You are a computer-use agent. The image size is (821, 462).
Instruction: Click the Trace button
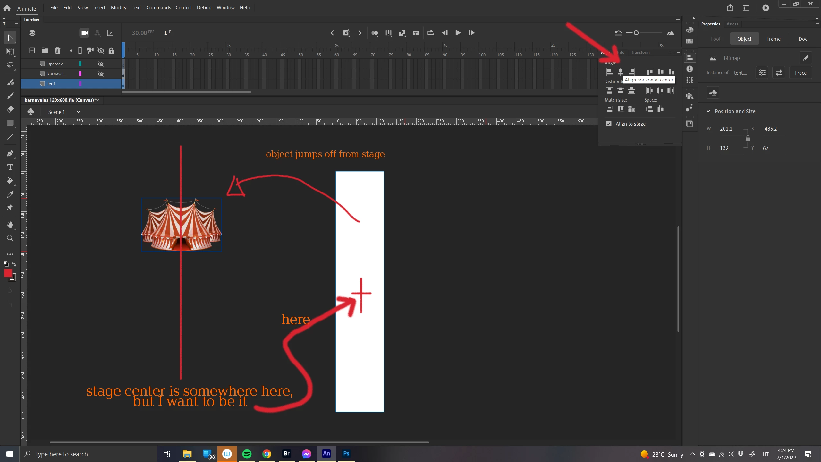point(800,73)
